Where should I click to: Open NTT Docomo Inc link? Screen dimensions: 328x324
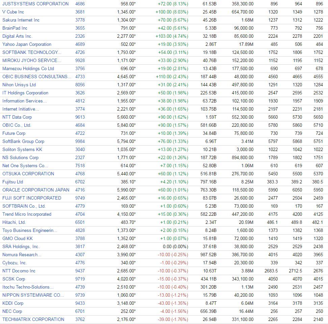coord(19,271)
